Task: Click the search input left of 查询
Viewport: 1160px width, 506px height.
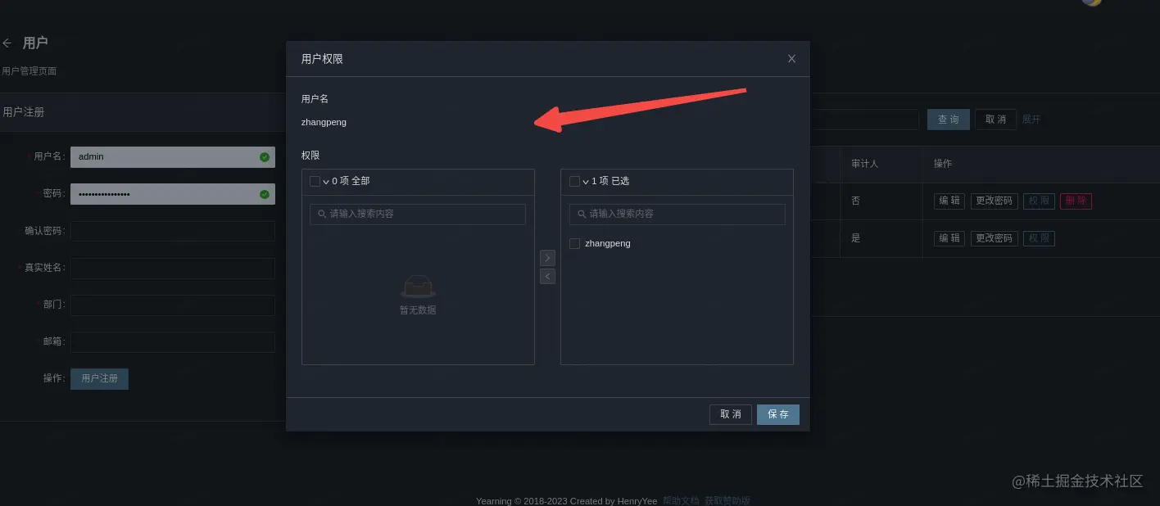Action: (x=864, y=120)
